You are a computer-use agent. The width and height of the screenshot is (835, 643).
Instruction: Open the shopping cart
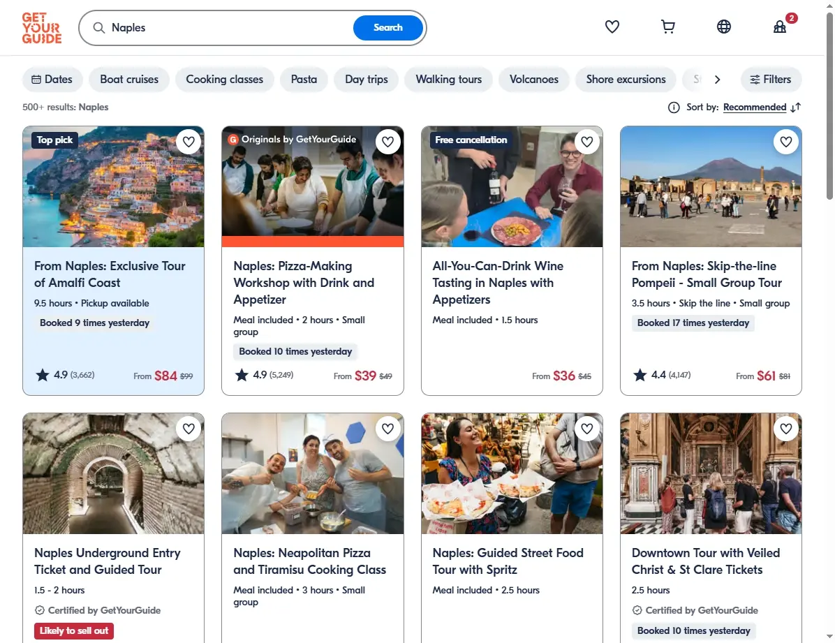667,27
